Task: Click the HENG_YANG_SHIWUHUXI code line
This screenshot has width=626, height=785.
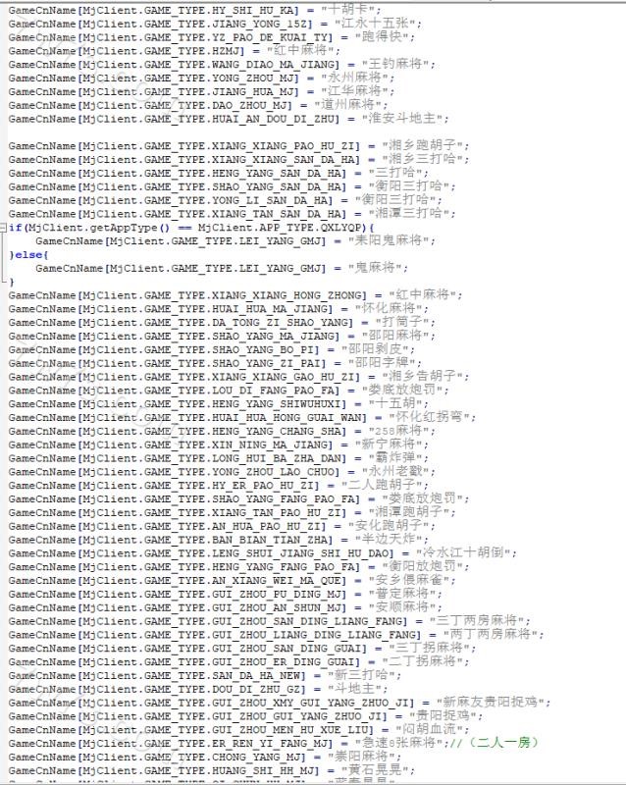Action: 219,403
